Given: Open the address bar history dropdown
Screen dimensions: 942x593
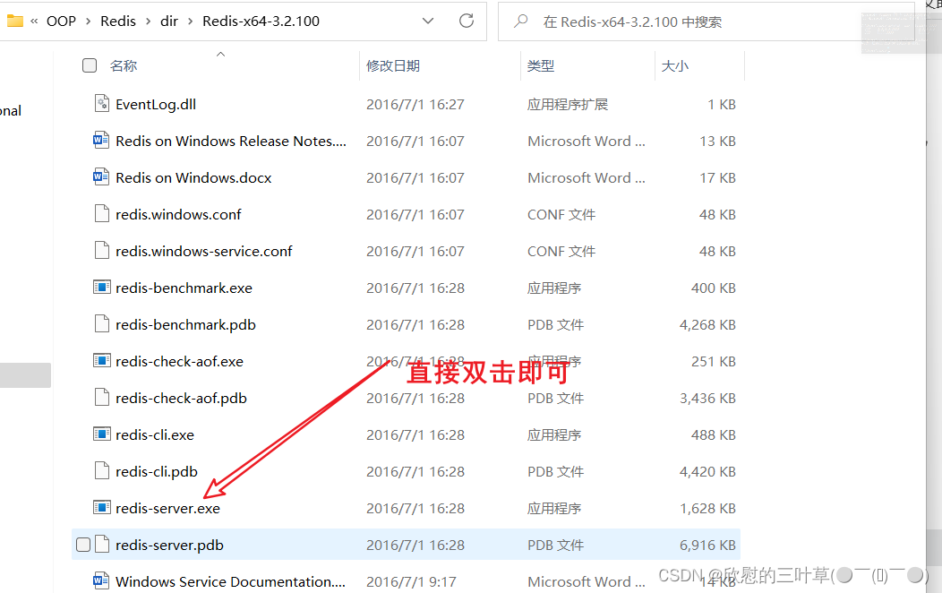Looking at the screenshot, I should (x=428, y=21).
